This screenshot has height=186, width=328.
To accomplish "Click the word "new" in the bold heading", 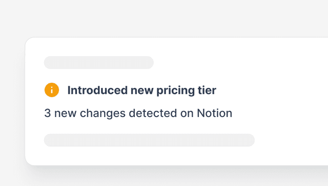I will (142, 90).
